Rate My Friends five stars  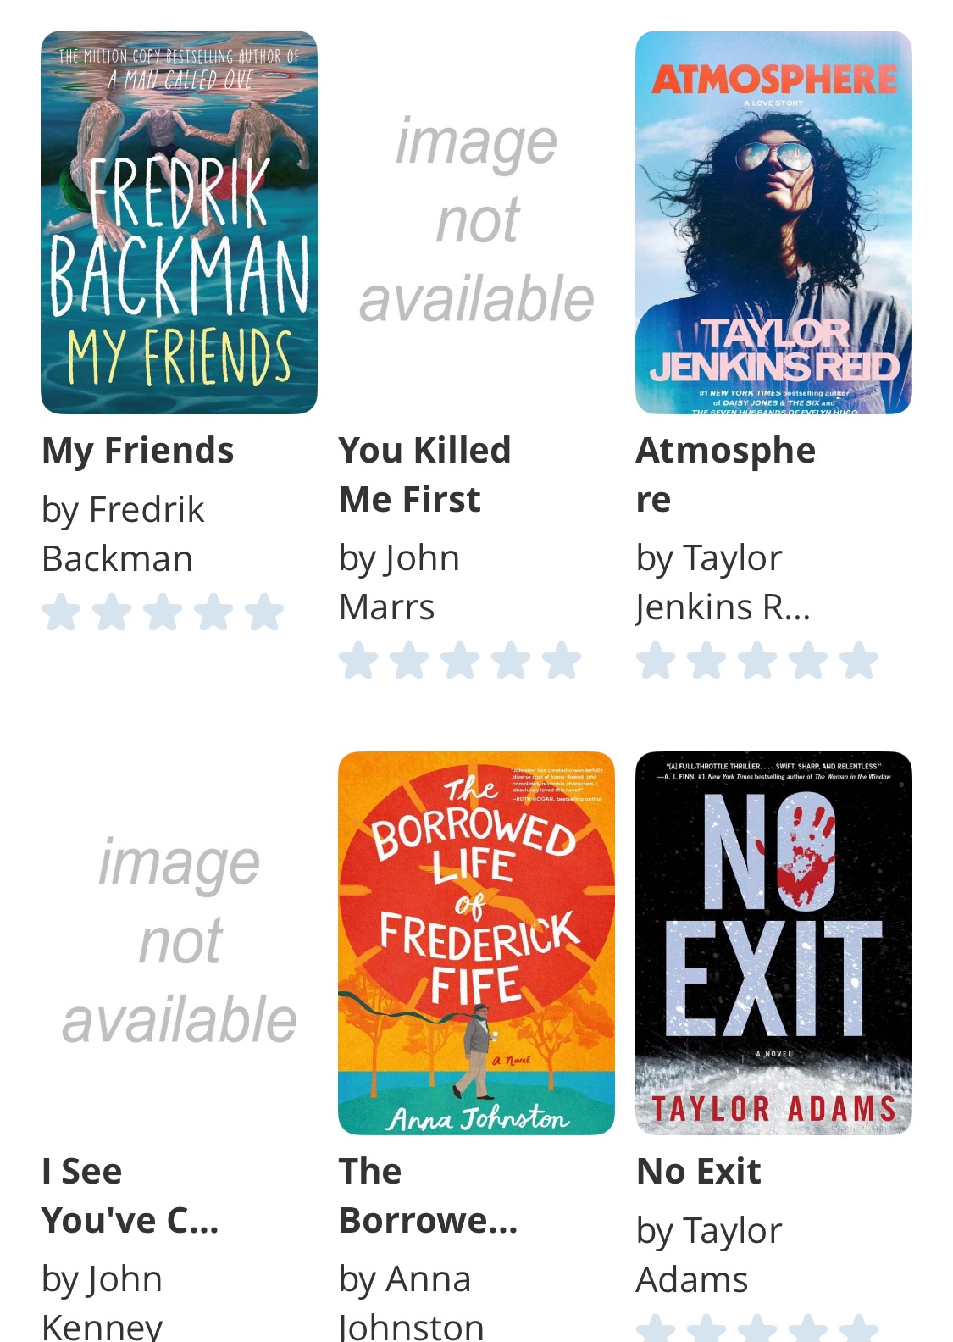pyautogui.click(x=264, y=612)
